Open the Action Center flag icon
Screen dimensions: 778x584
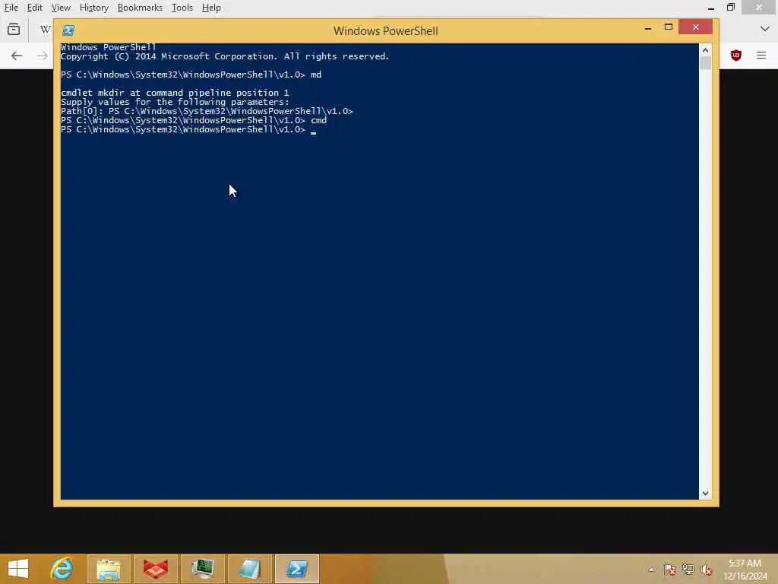pyautogui.click(x=670, y=569)
